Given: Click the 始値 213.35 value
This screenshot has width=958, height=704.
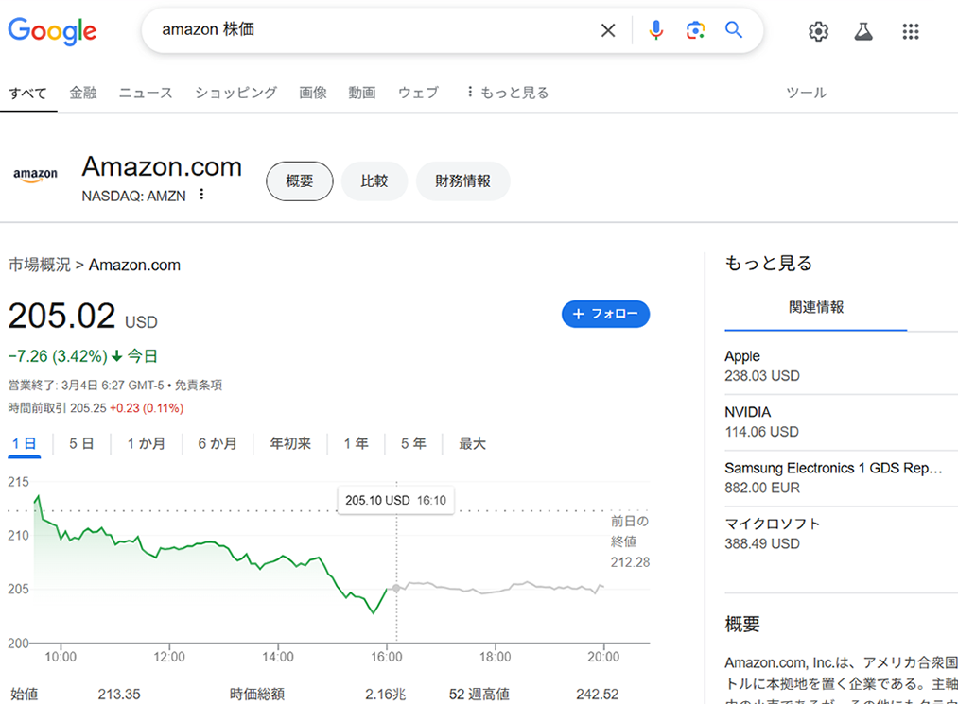Looking at the screenshot, I should pyautogui.click(x=119, y=695).
